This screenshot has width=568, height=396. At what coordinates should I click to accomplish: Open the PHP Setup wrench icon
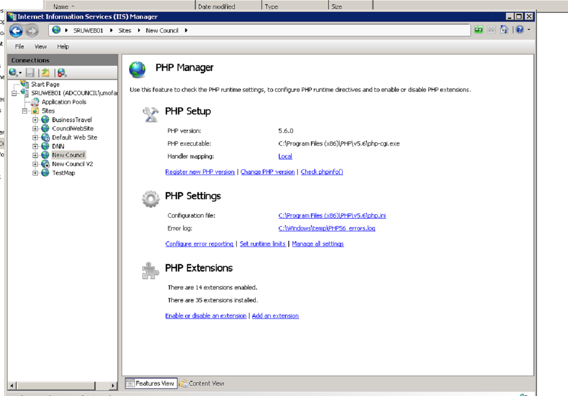click(x=151, y=112)
